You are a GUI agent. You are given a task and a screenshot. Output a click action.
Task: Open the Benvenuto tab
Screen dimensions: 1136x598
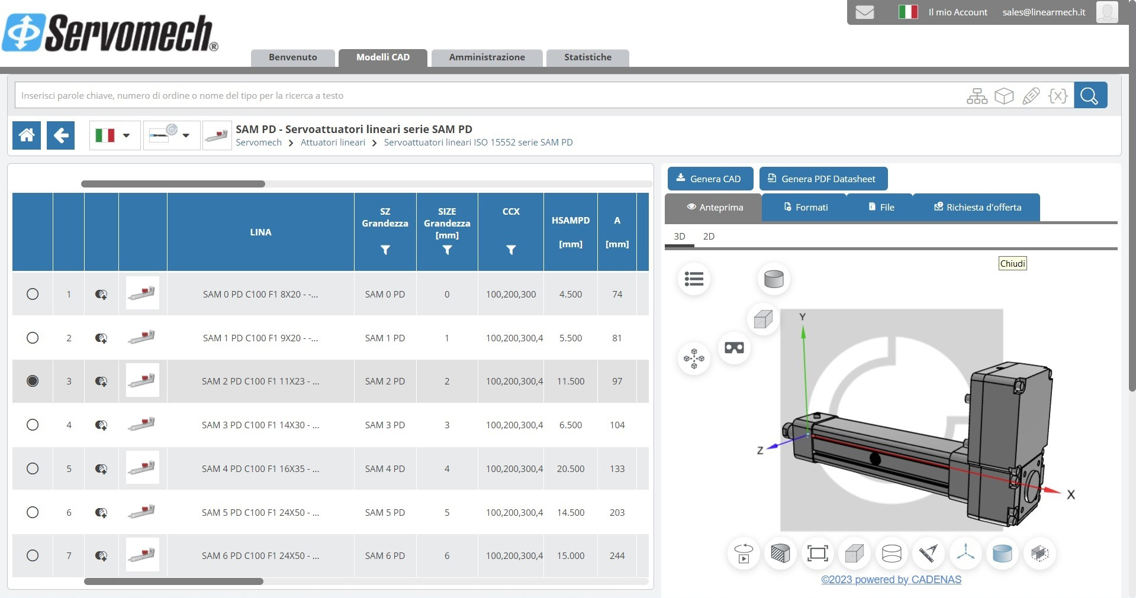293,57
